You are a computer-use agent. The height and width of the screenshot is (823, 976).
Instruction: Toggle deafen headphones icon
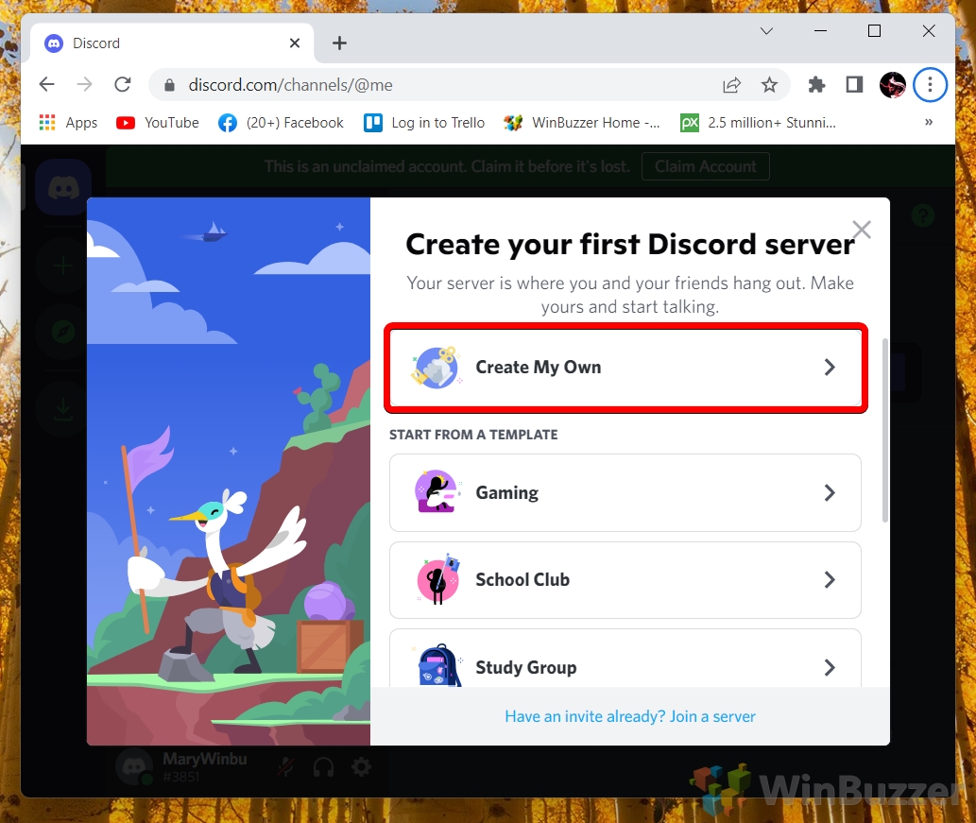[324, 766]
